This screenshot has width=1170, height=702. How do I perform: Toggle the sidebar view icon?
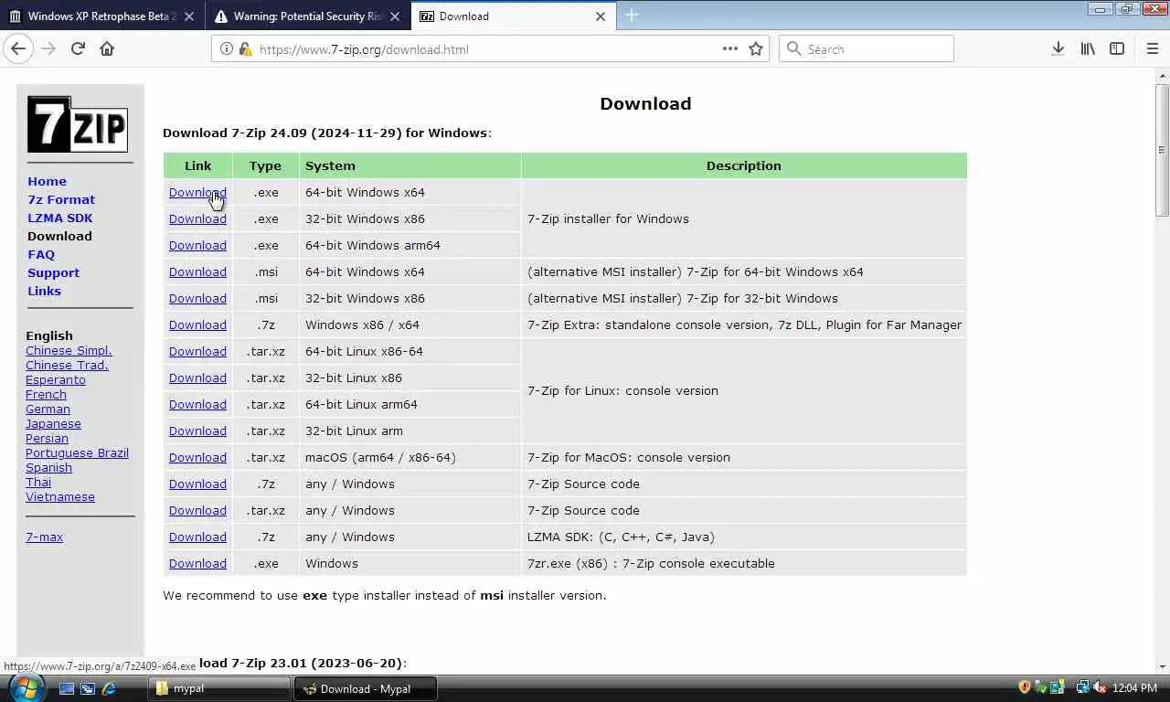pos(1117,48)
